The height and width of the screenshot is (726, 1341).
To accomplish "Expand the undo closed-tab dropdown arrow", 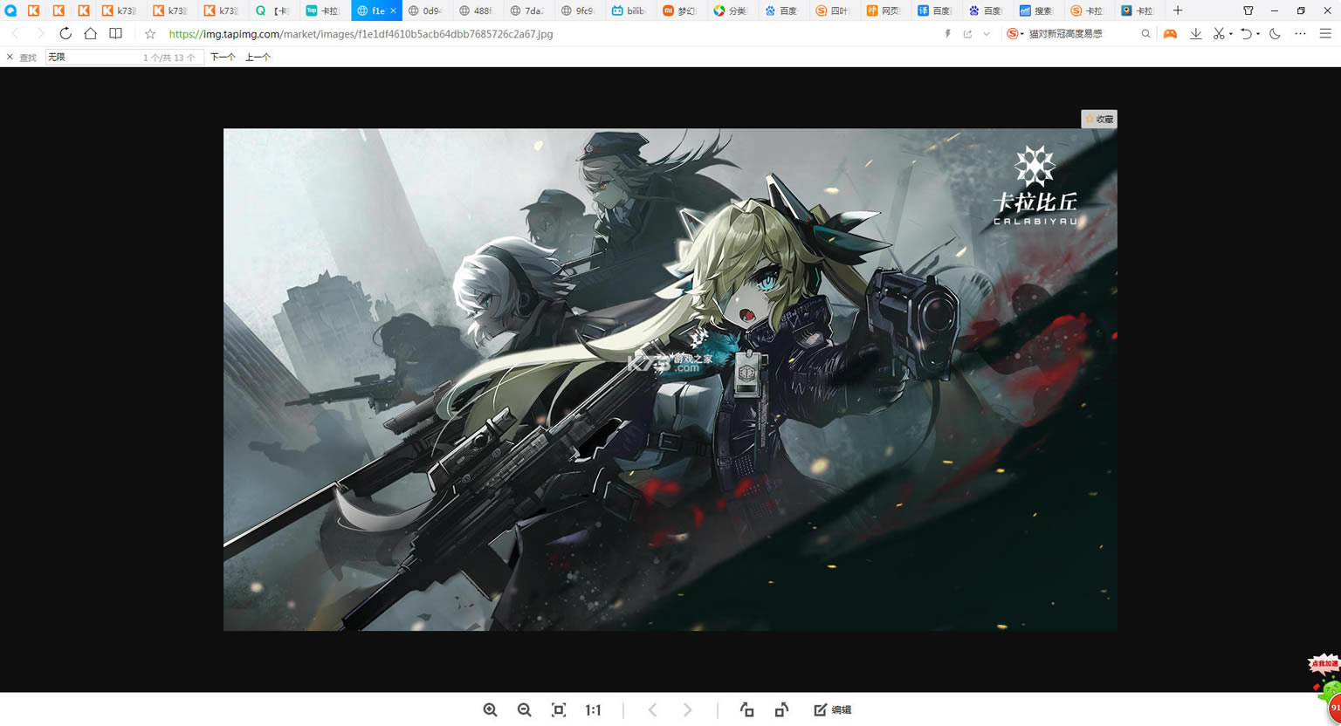I will [1258, 34].
